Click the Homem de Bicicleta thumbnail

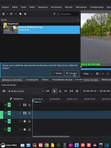pos(11,30)
